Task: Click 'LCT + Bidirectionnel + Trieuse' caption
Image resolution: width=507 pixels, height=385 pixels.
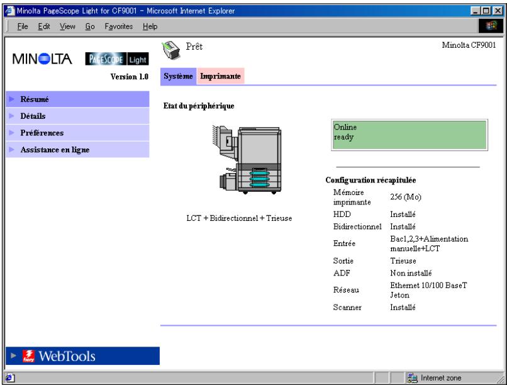Action: click(239, 218)
